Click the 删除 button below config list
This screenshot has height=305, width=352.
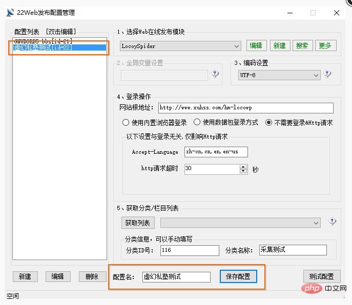(x=92, y=276)
